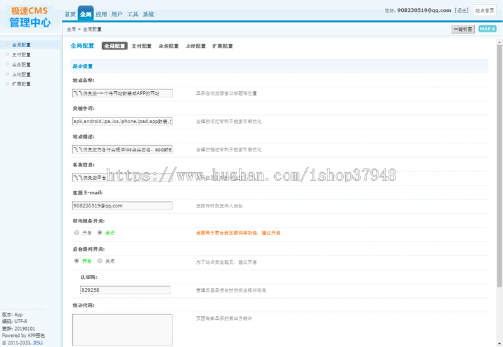Open the 系统 top menu

pyautogui.click(x=148, y=14)
